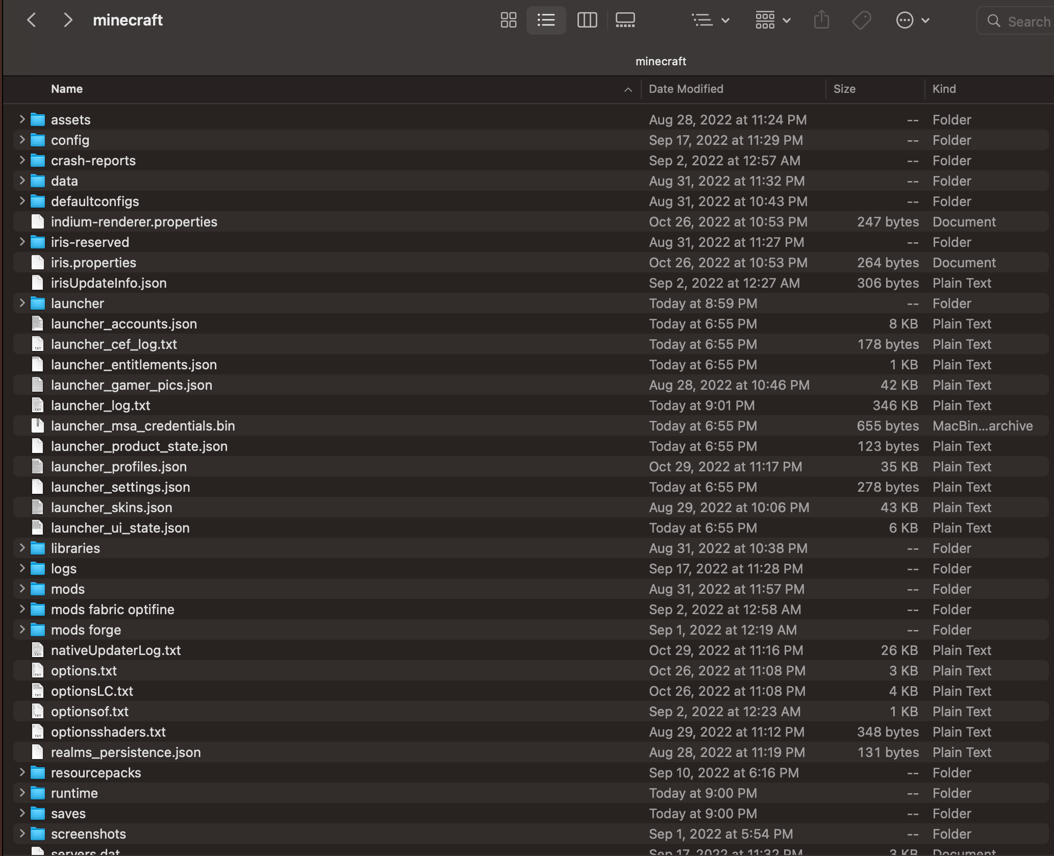Click the minecraft path bar label
This screenshot has width=1054, height=856.
pos(661,61)
